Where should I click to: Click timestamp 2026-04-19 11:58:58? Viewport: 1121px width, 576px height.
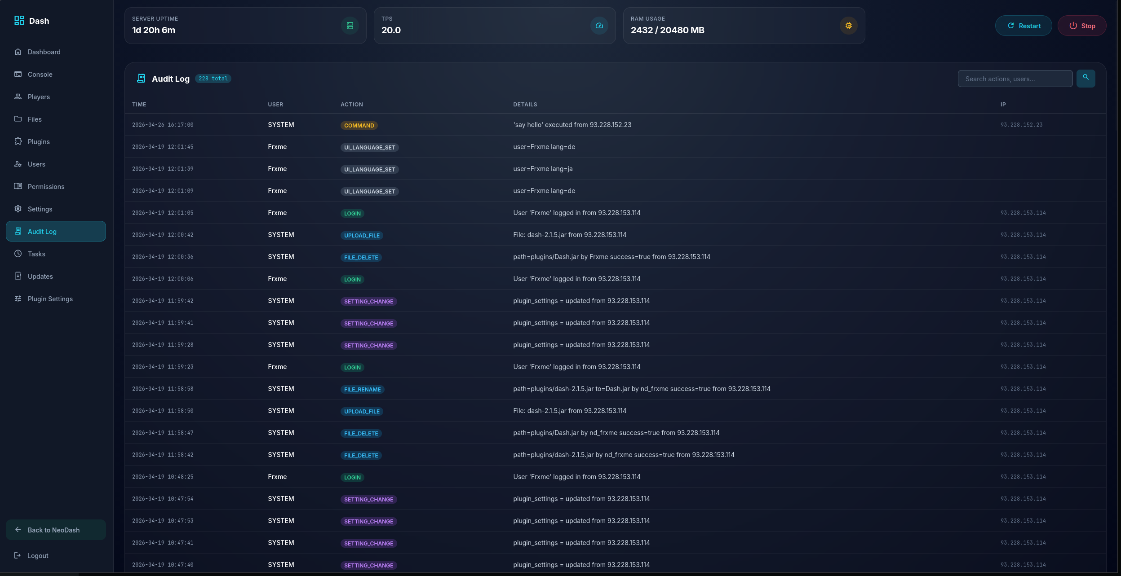[x=163, y=389]
